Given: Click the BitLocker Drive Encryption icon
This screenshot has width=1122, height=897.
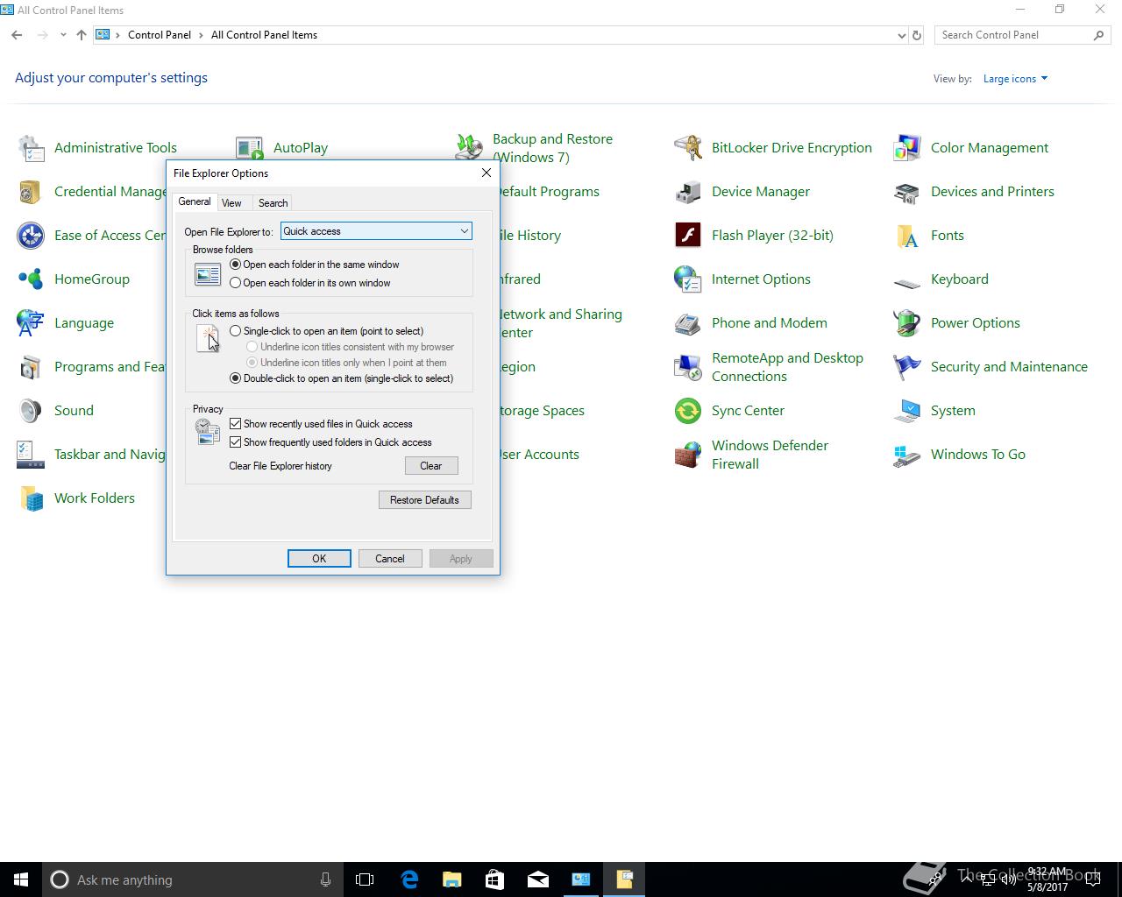Looking at the screenshot, I should tap(688, 148).
